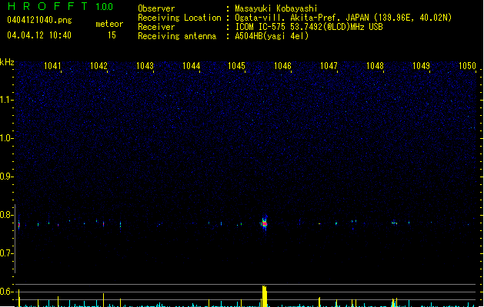Click the 1041 time axis marker
Viewport: 484px width, 307px height.
coord(52,66)
